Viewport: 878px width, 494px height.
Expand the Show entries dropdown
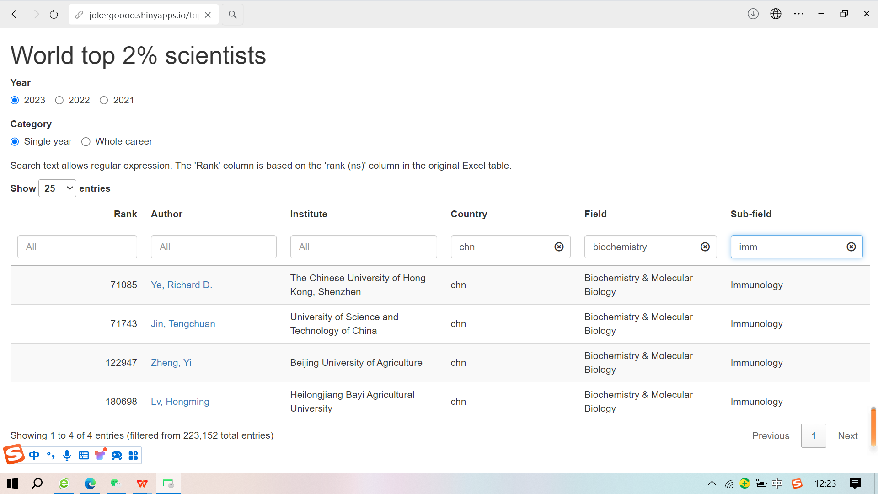pyautogui.click(x=57, y=188)
